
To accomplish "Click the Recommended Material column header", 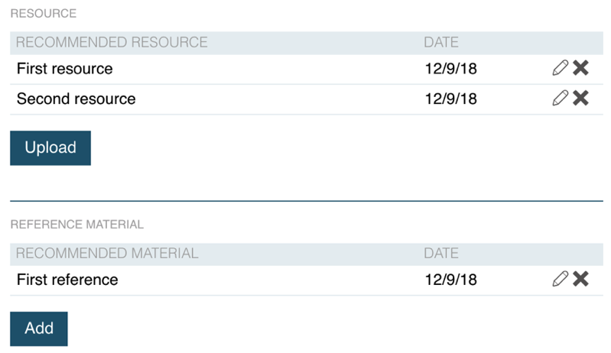I will click(107, 253).
